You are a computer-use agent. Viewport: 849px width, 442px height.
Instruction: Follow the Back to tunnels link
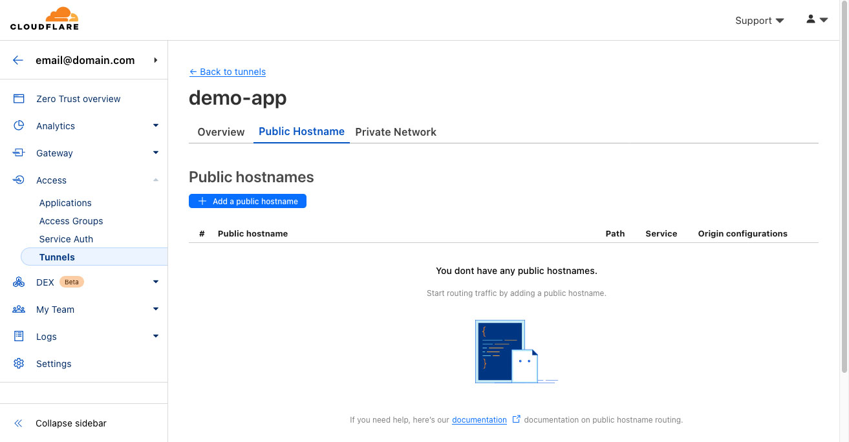228,72
